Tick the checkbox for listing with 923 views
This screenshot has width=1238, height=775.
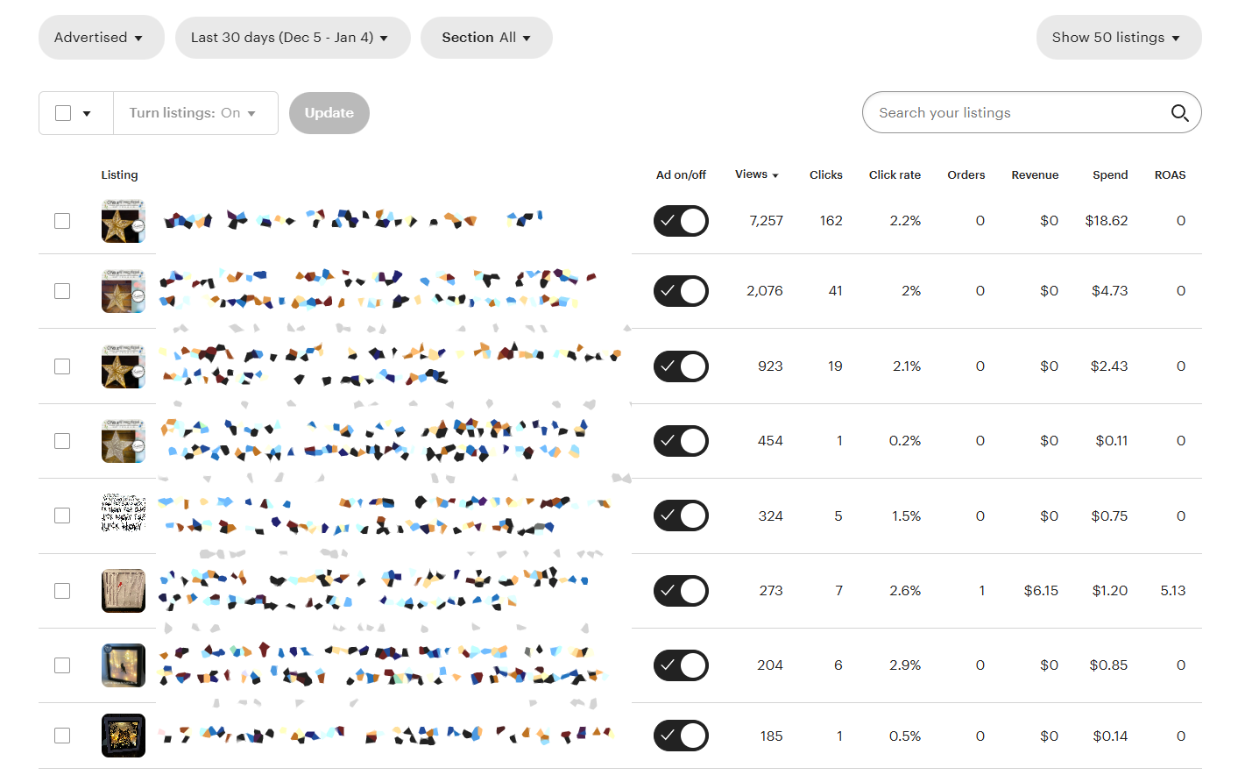pyautogui.click(x=62, y=366)
